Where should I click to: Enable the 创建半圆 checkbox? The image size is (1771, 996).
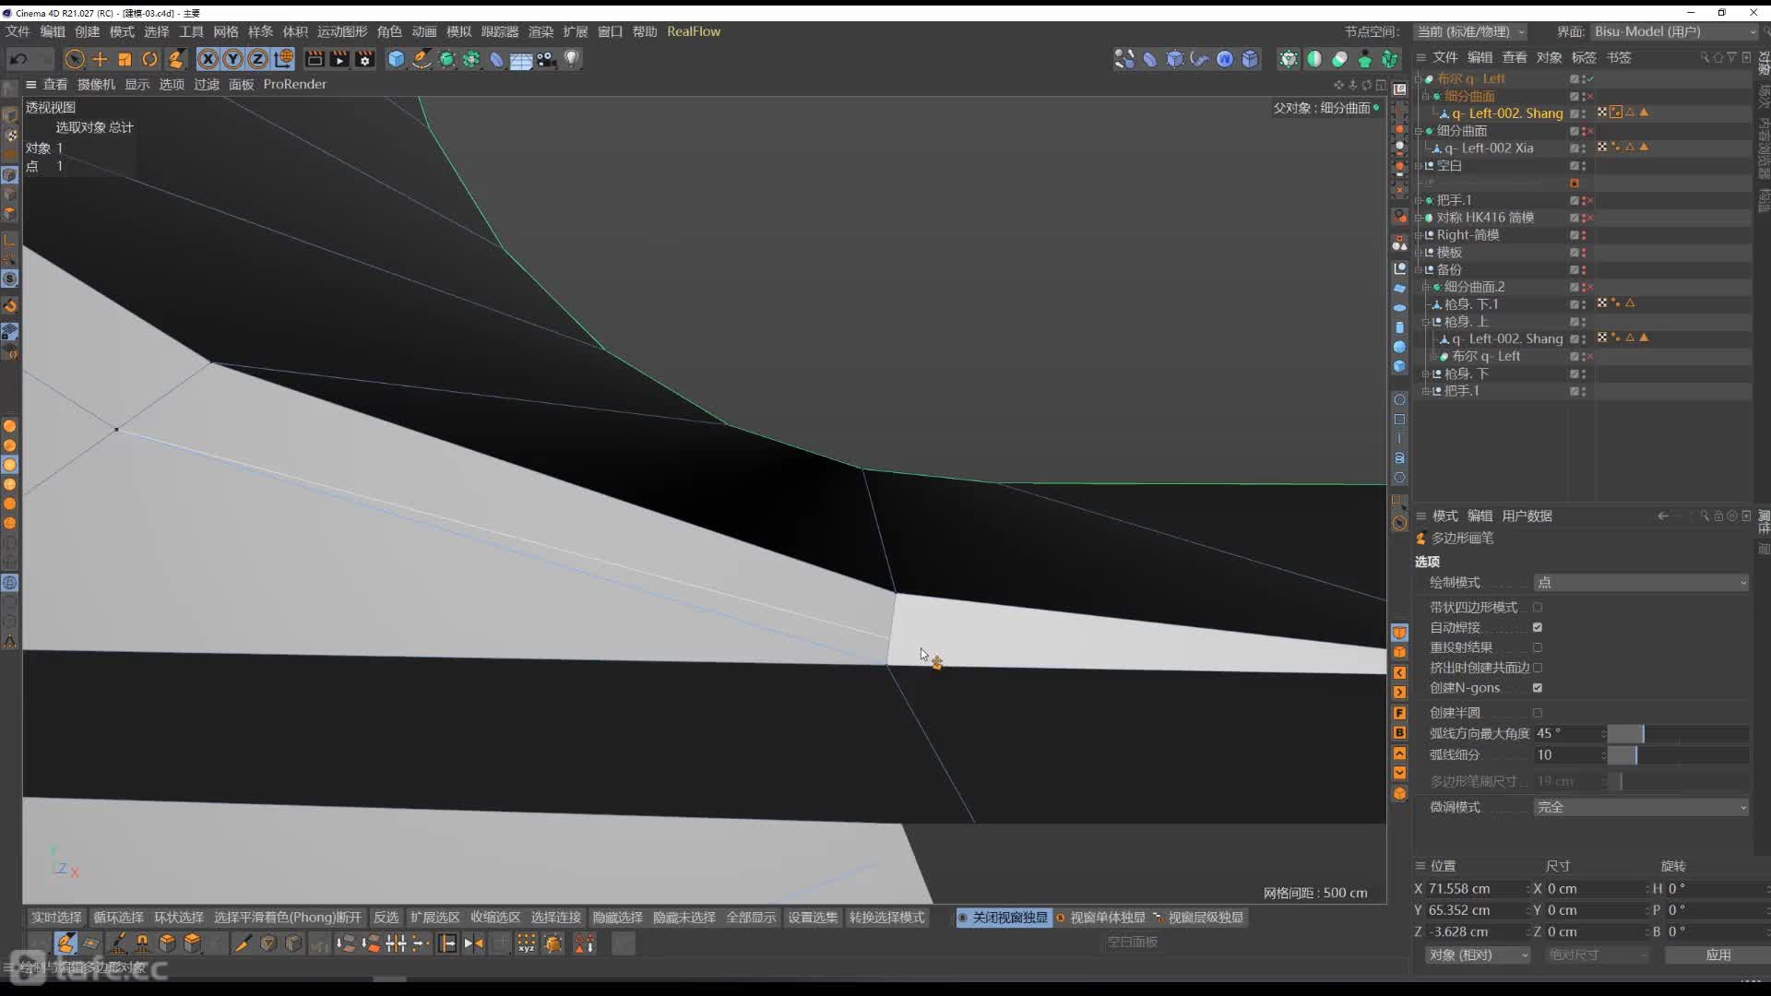(x=1538, y=713)
